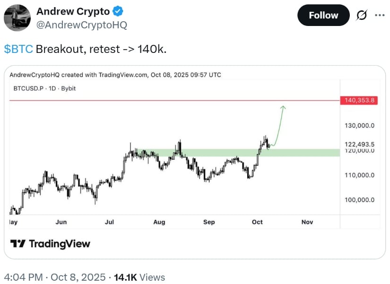Image resolution: width=390 pixels, height=284 pixels.
Task: Click the Jul label on the time axis
Action: click(110, 222)
